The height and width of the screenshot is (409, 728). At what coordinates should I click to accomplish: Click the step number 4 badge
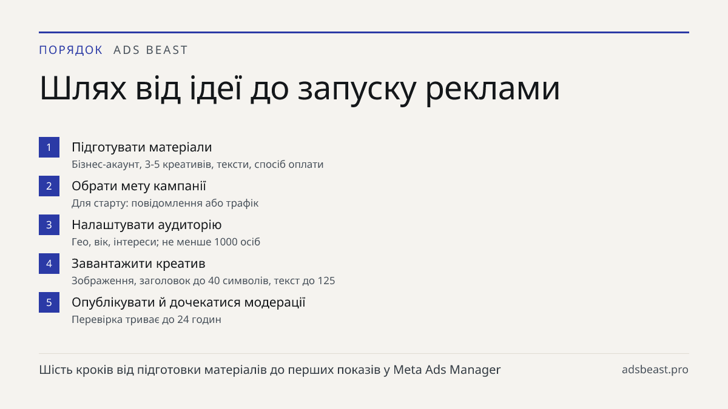click(x=49, y=264)
